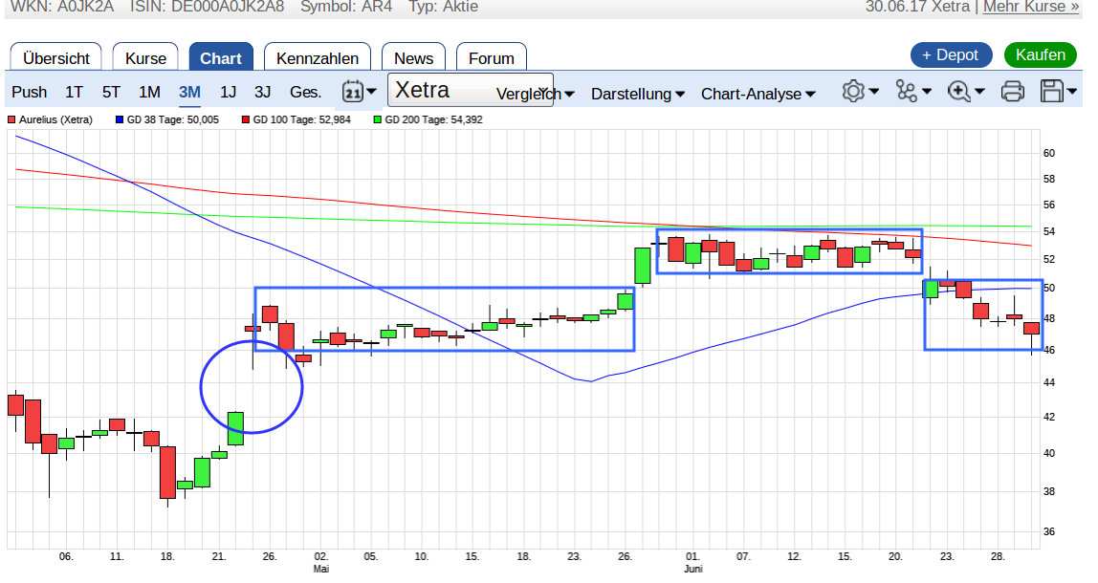
Task: Print the chart with printer icon
Action: click(x=1013, y=92)
